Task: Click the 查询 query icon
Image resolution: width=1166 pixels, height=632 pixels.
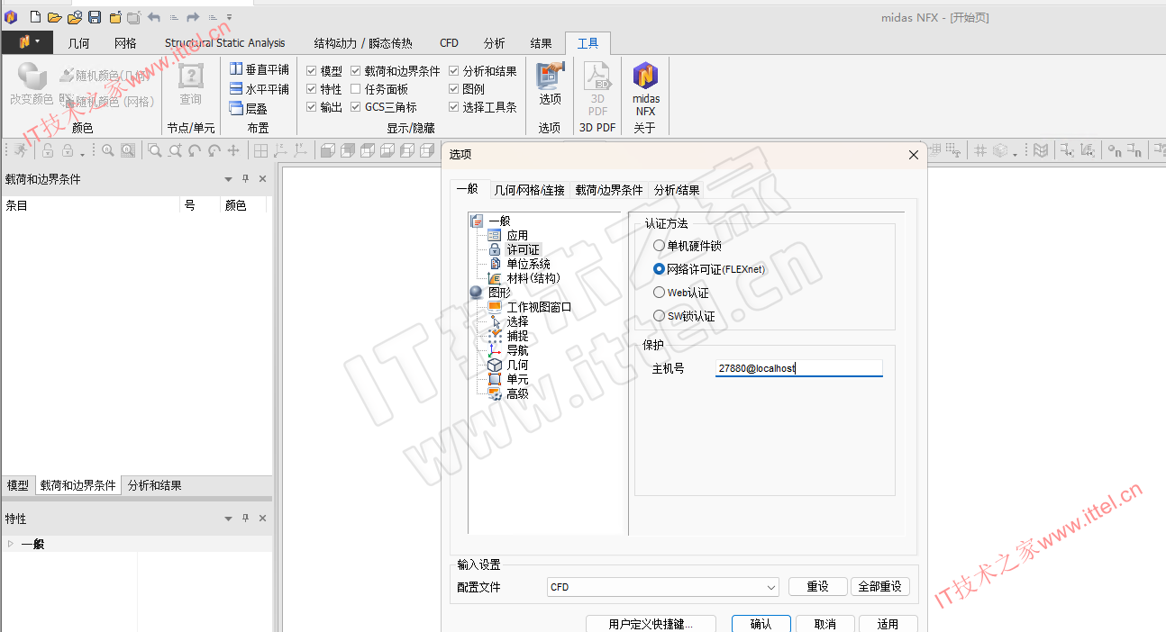Action: coord(190,85)
